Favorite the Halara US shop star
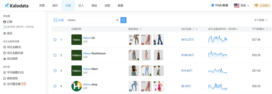272x94 pixels. [55, 40]
